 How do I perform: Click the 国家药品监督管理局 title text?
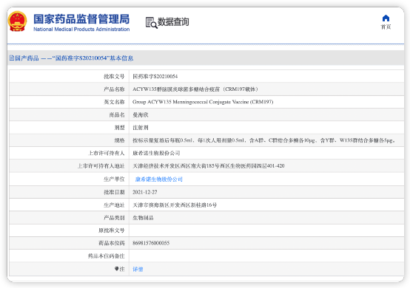pyautogui.click(x=81, y=19)
